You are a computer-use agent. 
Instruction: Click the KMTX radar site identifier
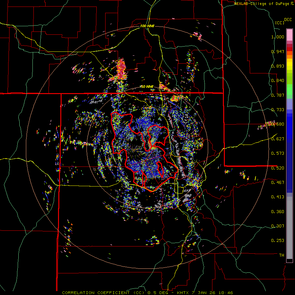coord(184,293)
